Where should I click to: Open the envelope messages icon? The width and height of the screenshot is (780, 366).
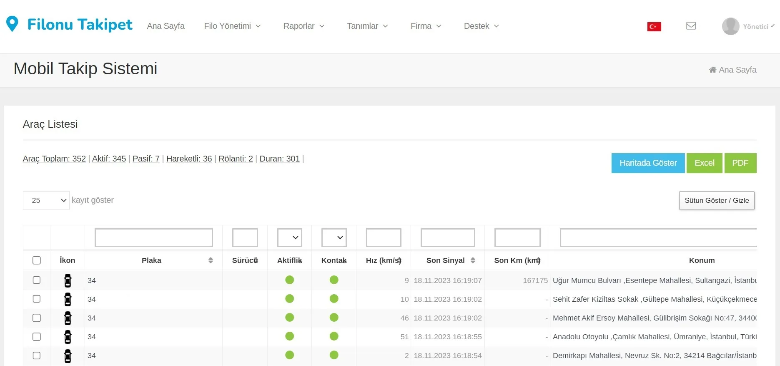point(691,26)
